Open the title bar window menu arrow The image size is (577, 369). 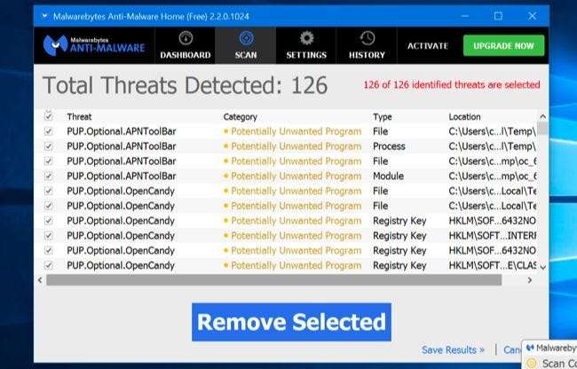44,16
